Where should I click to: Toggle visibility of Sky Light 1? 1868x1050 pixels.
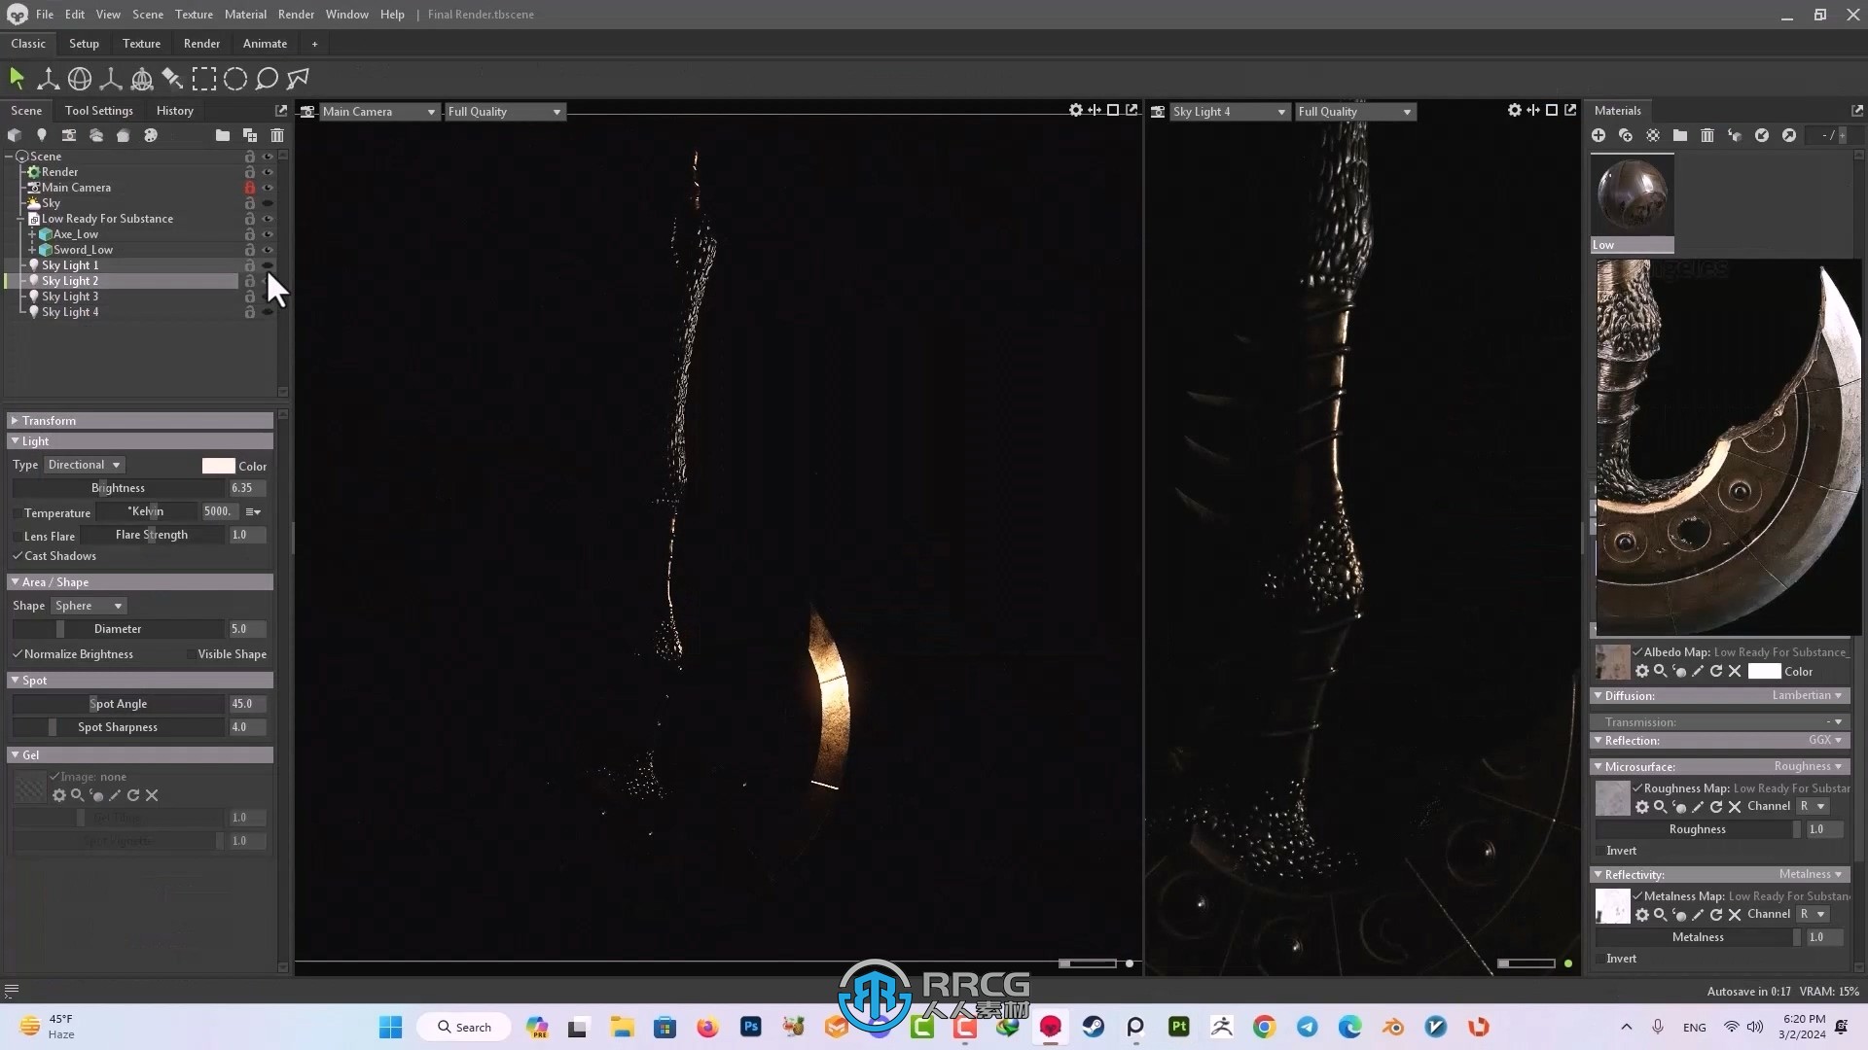point(268,265)
